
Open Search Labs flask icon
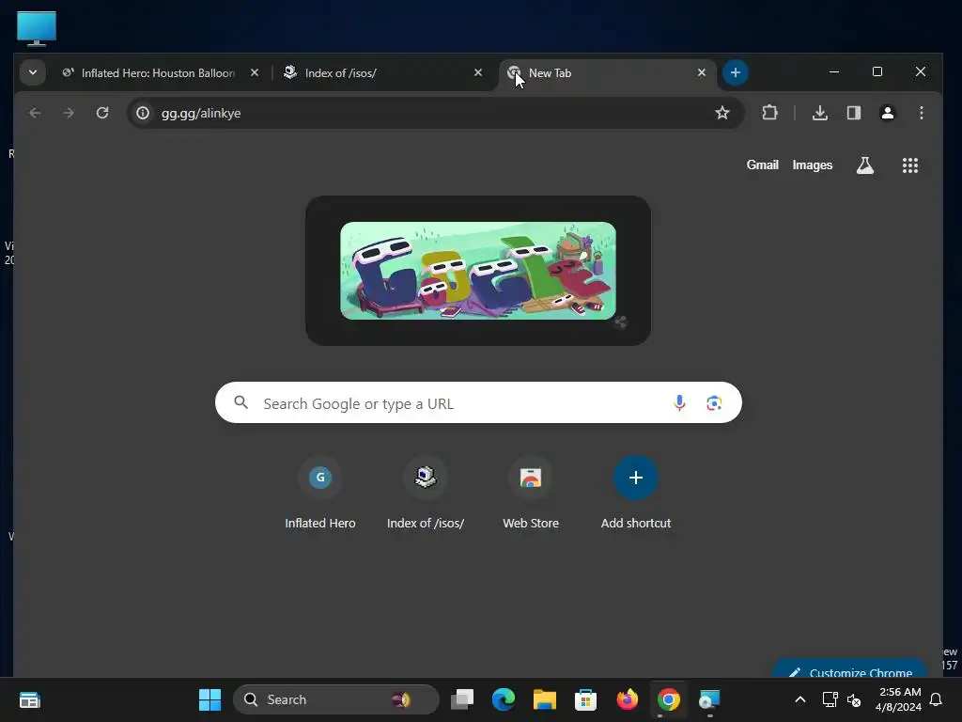(865, 165)
